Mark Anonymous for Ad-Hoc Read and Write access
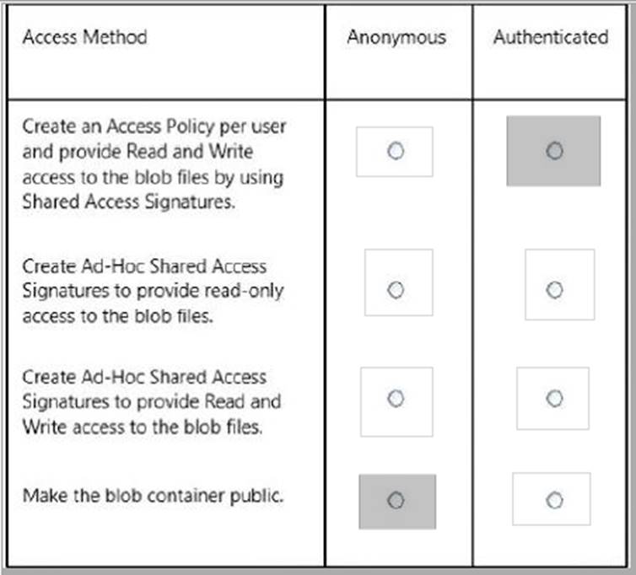The height and width of the screenshot is (575, 636). (396, 398)
